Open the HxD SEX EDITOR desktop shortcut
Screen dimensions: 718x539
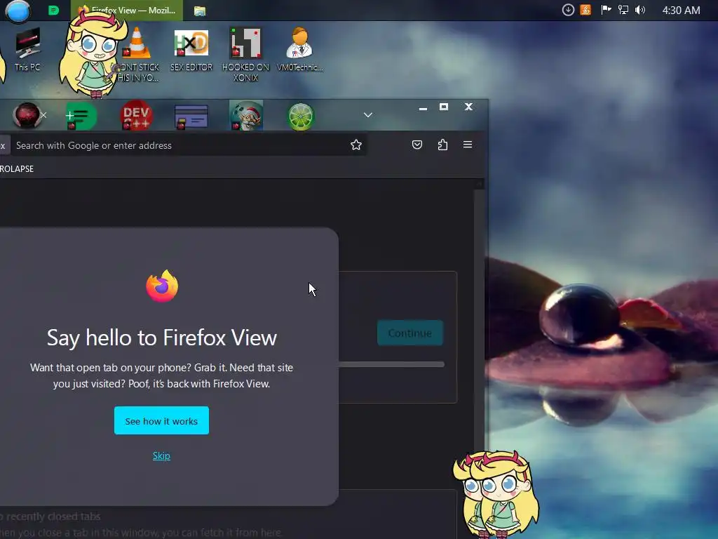tap(191, 50)
